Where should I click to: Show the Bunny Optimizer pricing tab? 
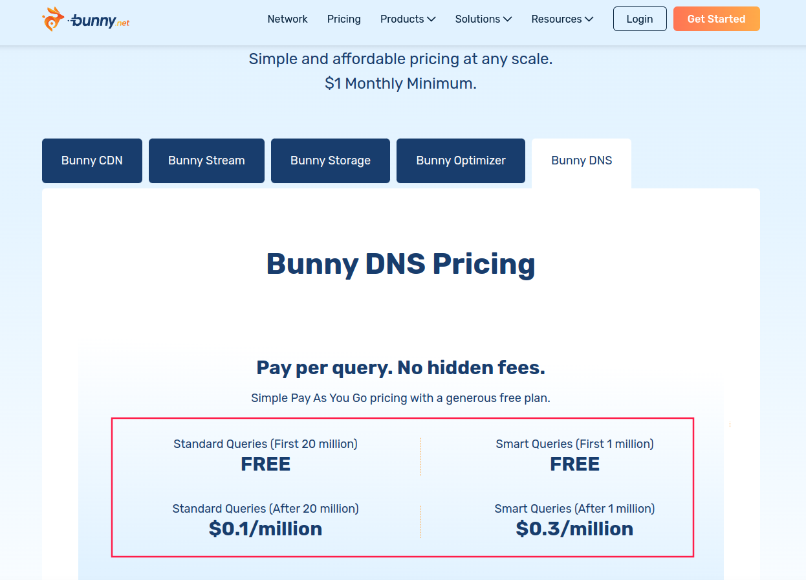[461, 161]
